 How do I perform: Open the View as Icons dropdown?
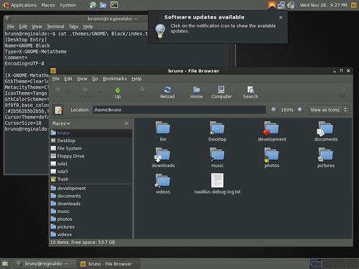[328, 110]
